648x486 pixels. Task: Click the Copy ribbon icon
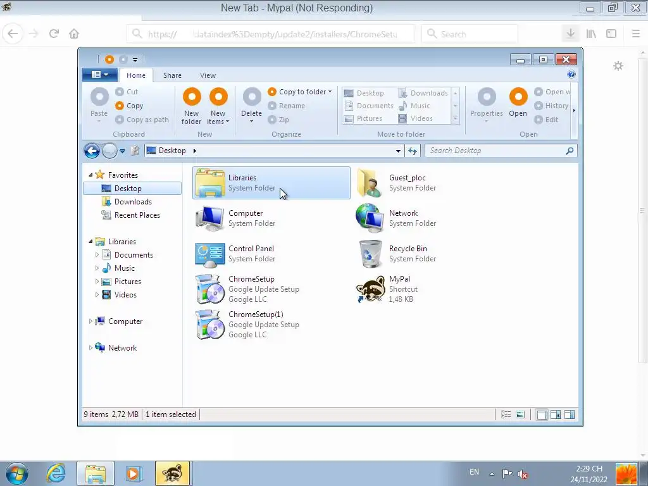(x=120, y=106)
